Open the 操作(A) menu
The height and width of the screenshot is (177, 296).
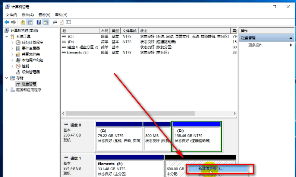[28, 15]
